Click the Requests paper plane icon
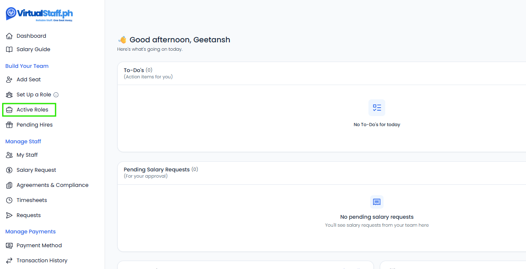Screen dimensions: 526x269 point(9,215)
